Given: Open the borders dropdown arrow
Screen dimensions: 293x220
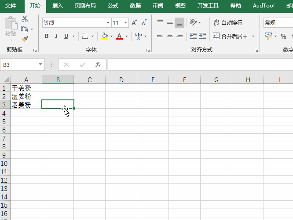Looking at the screenshot, I should click(92, 36).
